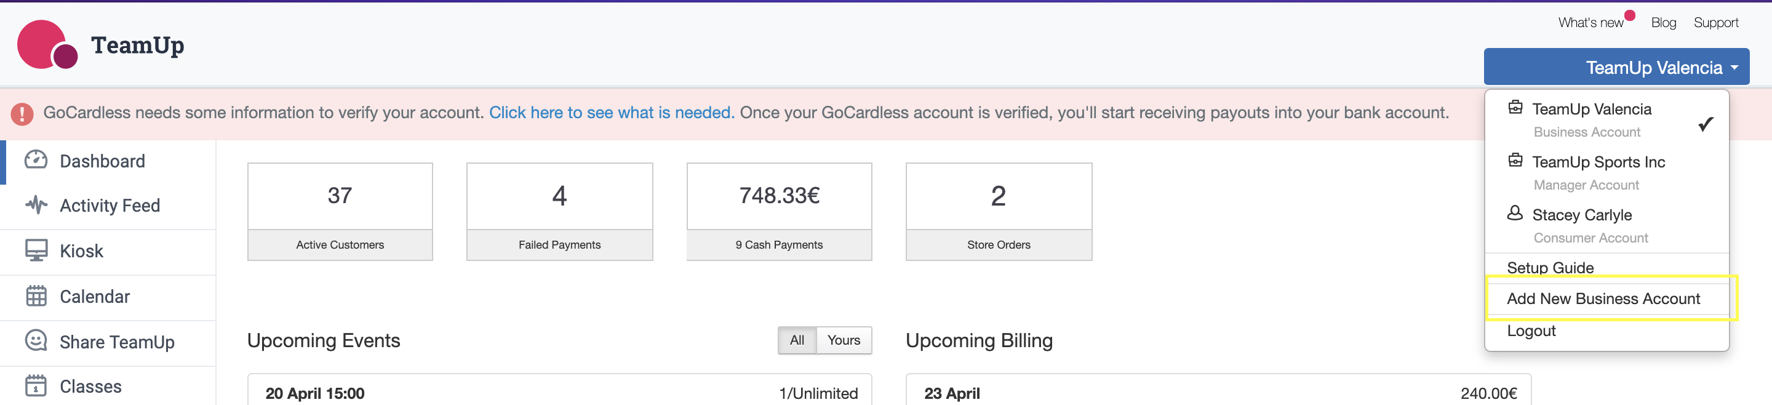Toggle Upcoming Events to All
Image resolution: width=1772 pixels, height=405 pixels.
pos(797,340)
